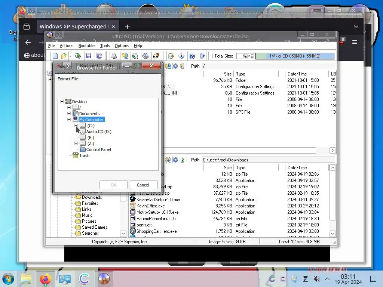Expand the / root drive node
This screenshot has height=287, width=383.
pos(69,107)
